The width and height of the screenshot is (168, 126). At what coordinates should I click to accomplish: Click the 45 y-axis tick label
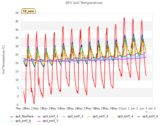coord(17,22)
